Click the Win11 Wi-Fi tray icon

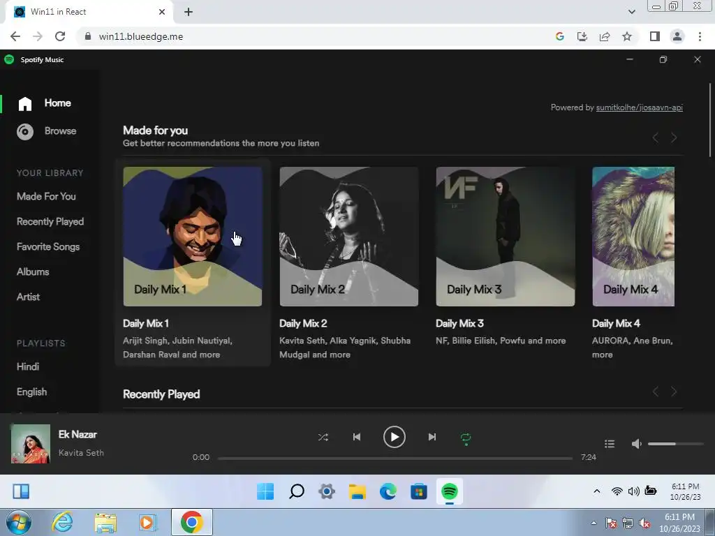tap(617, 491)
